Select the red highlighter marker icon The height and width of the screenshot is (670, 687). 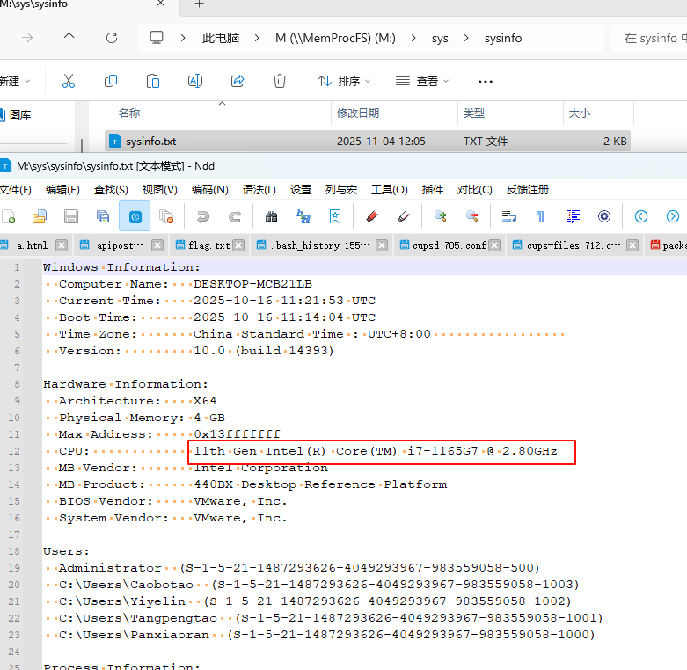coord(372,216)
